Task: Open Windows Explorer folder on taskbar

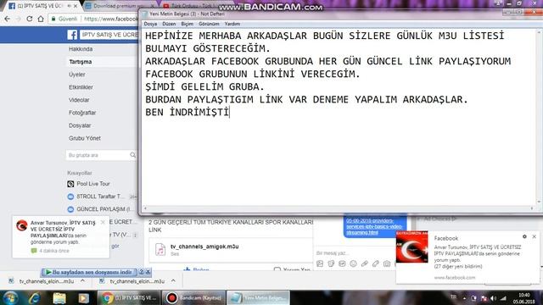Action: pos(59,297)
